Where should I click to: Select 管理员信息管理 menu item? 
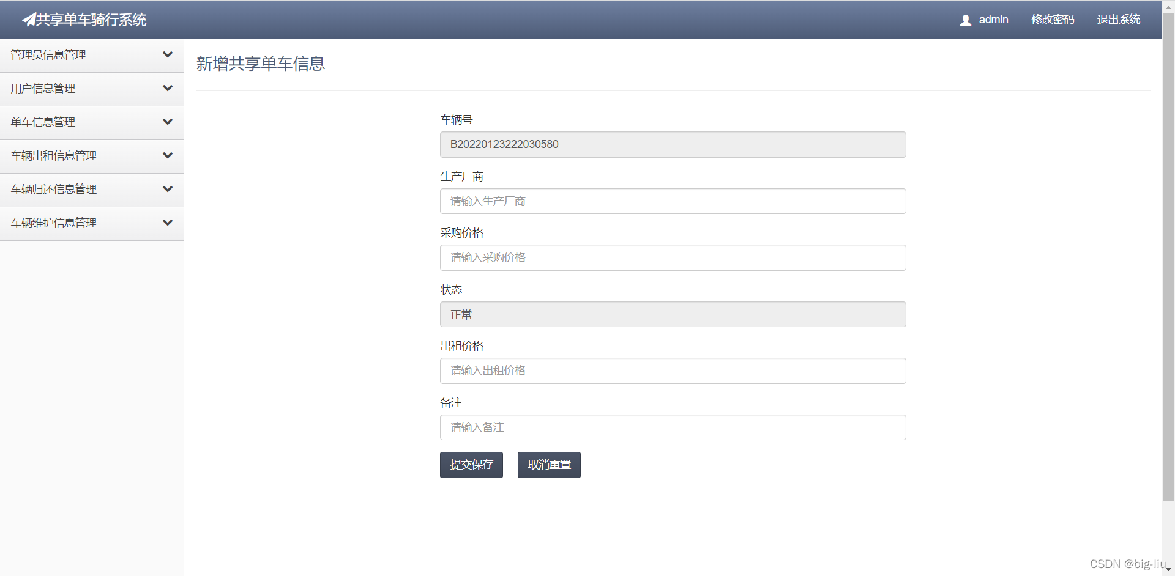pyautogui.click(x=92, y=55)
